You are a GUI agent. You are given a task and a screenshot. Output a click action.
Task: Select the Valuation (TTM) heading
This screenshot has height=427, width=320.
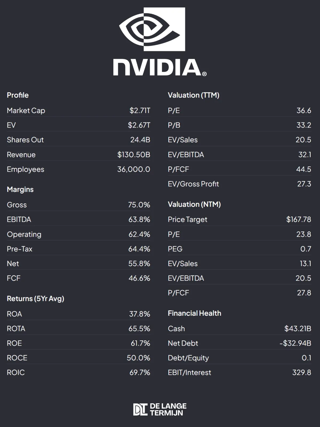click(194, 95)
